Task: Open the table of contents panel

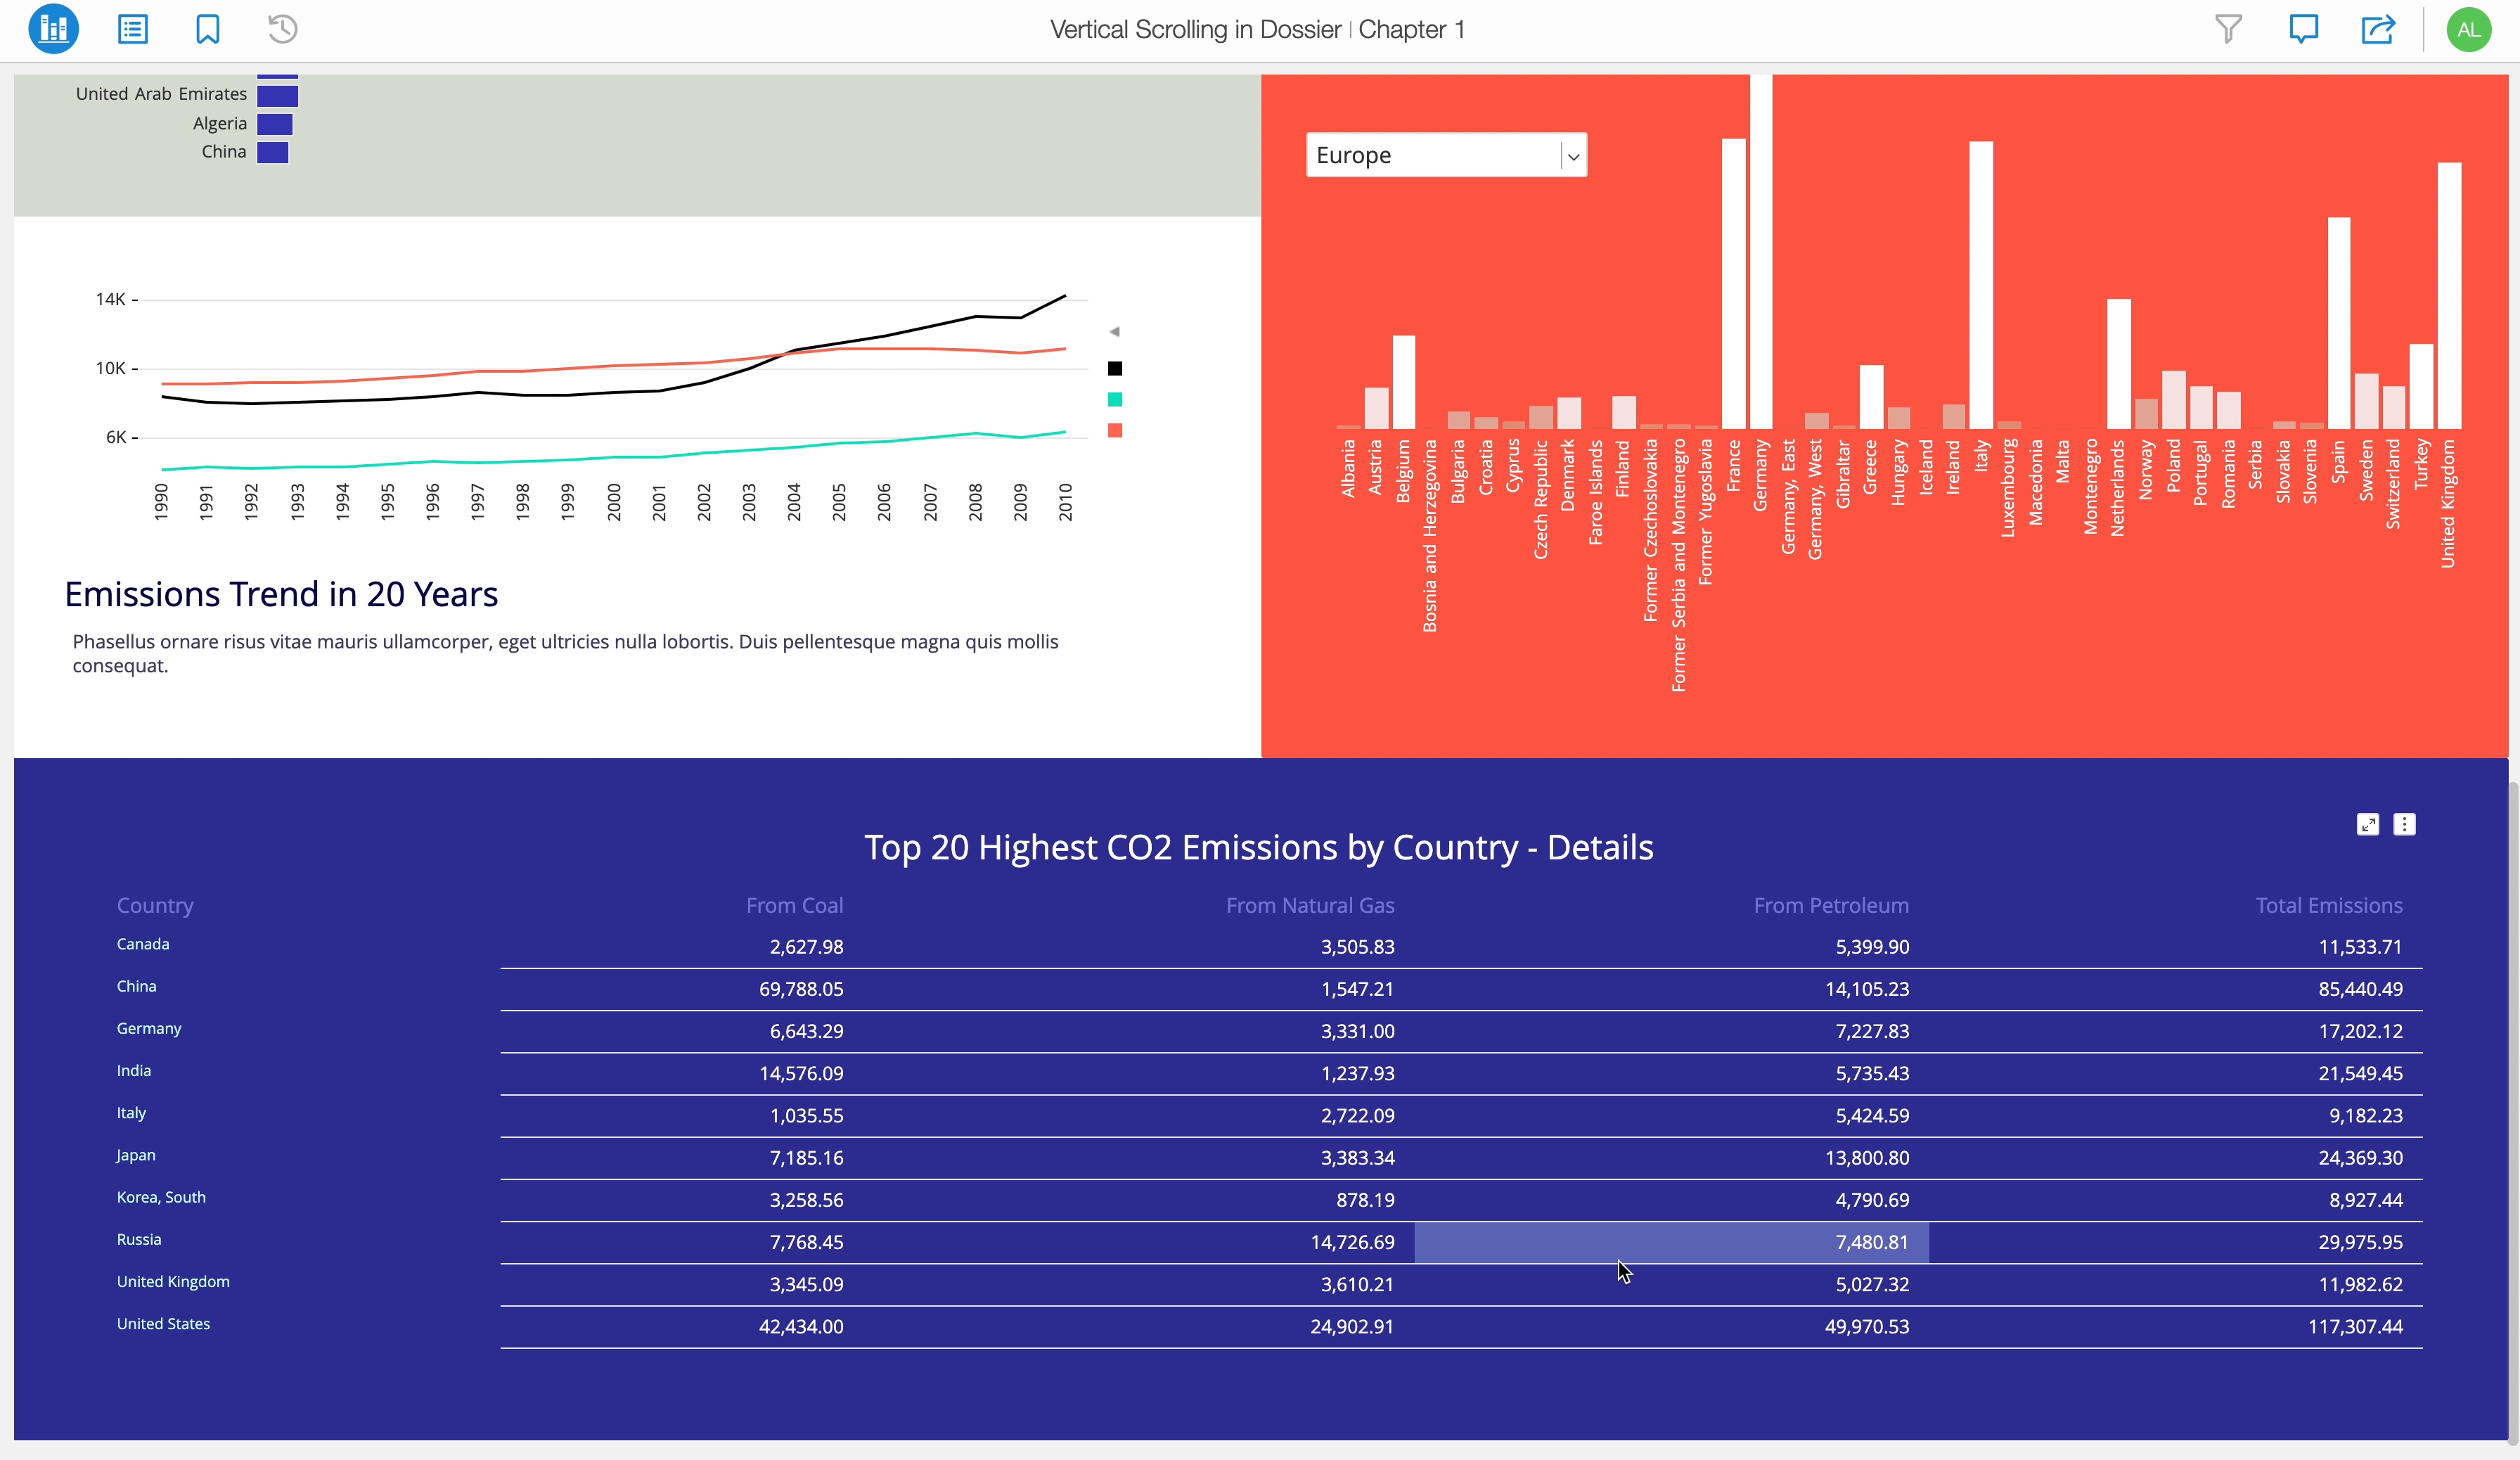Action: tap(132, 29)
